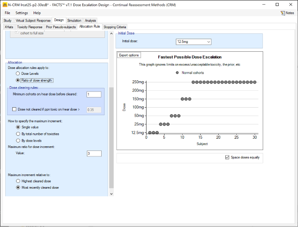The width and height of the screenshot is (298, 227).
Task: Switch to the Simulation tab
Action: tap(74, 20)
